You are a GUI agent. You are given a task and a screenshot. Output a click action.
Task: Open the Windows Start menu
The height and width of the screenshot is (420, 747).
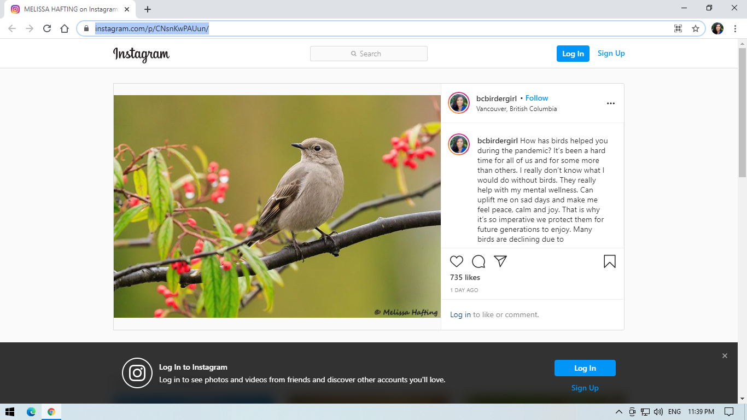(10, 412)
